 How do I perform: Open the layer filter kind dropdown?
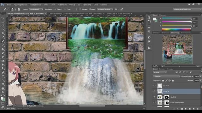pos(160,72)
